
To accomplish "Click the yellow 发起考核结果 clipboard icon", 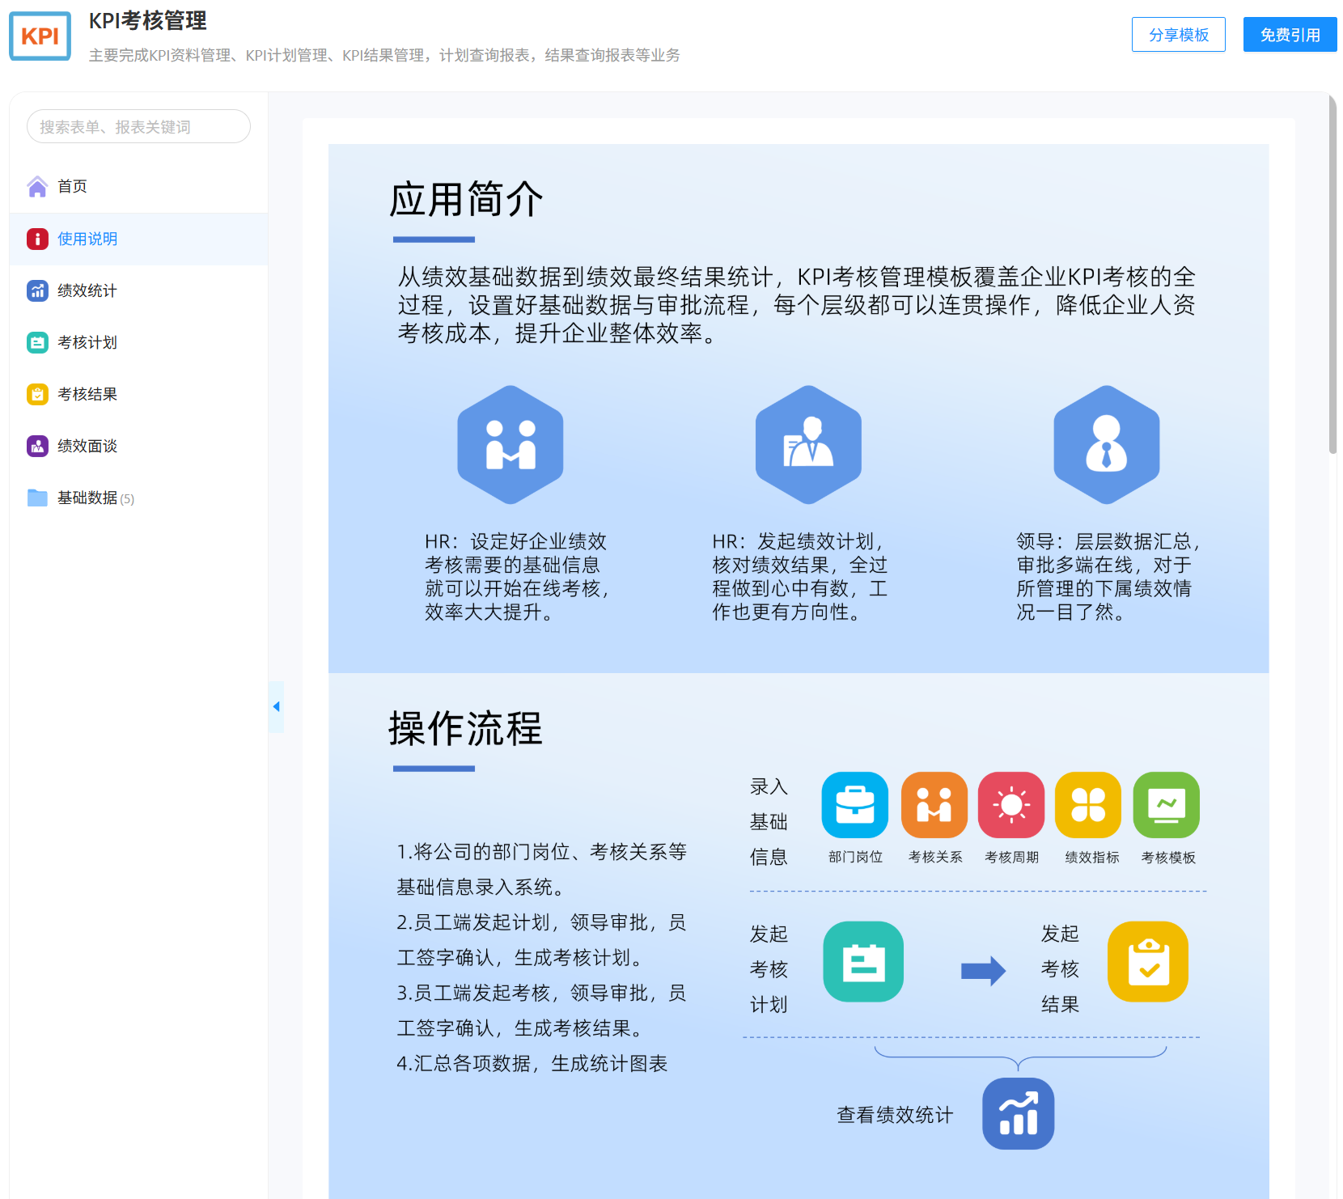I will click(1147, 962).
